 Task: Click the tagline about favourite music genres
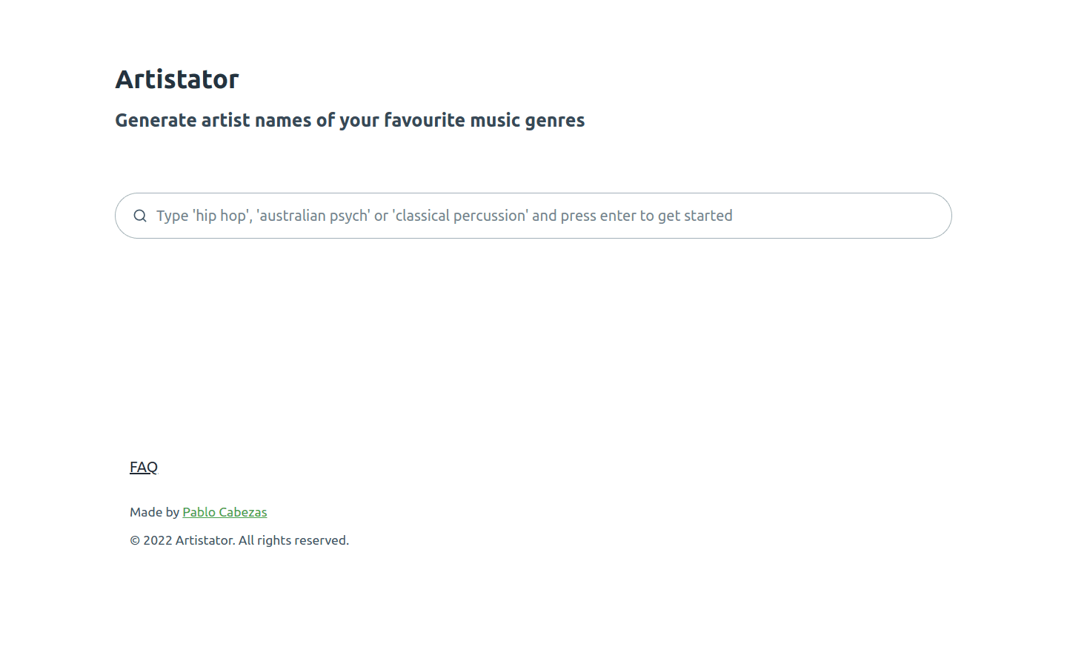(x=349, y=120)
